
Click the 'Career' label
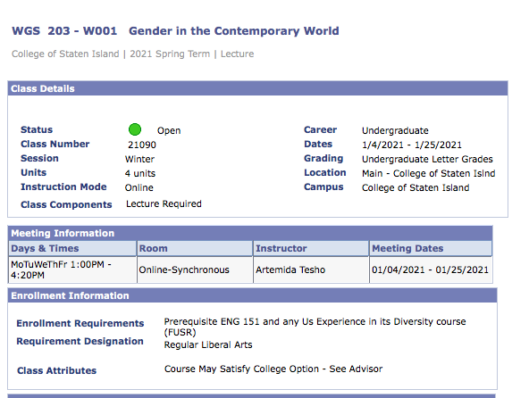click(320, 129)
